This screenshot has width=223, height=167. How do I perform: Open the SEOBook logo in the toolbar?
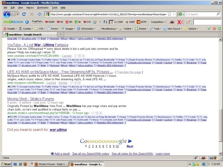pos(13,22)
